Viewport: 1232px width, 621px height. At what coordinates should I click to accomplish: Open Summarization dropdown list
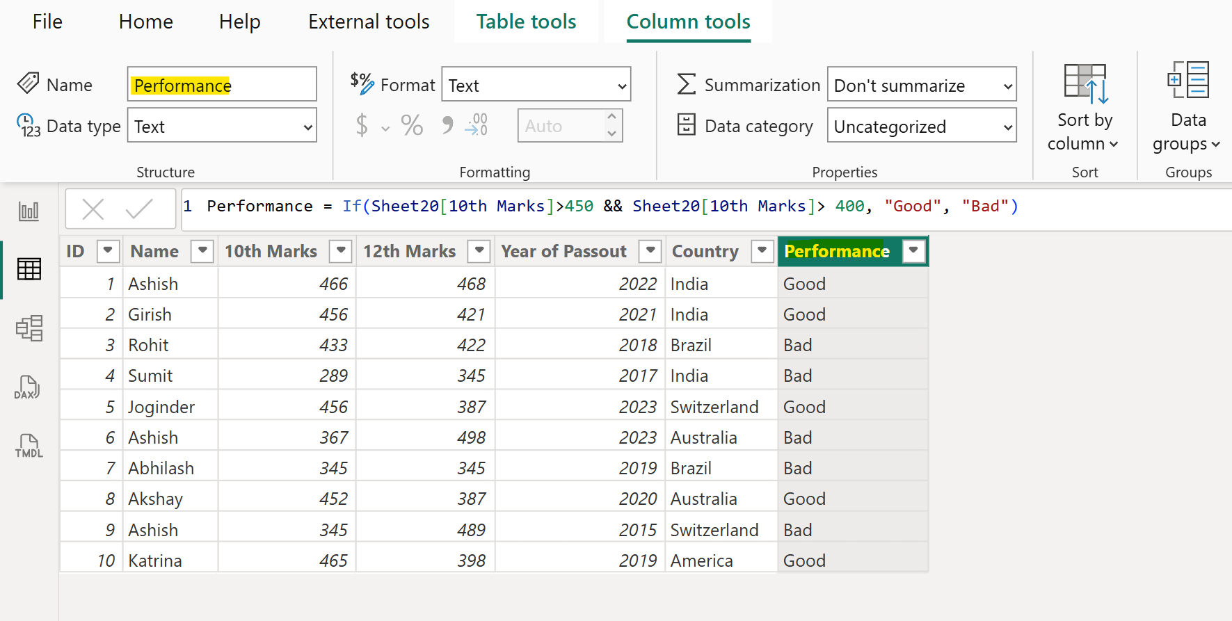[921, 85]
